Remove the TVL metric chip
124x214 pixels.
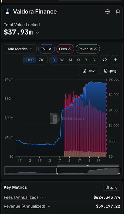tap(50, 49)
